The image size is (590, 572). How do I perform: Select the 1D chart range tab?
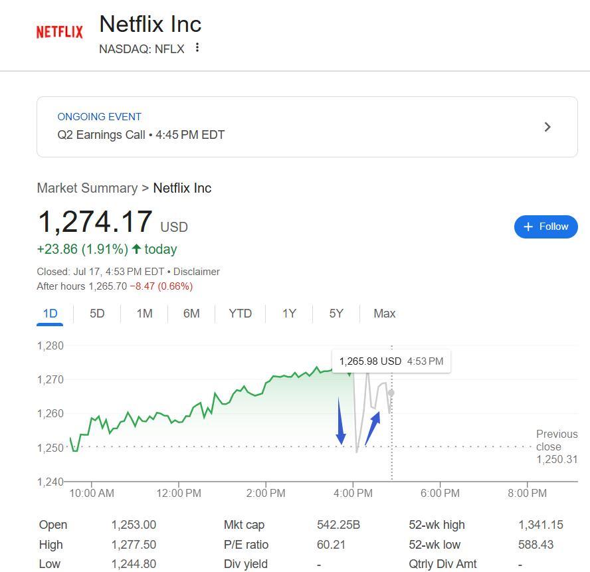click(x=50, y=314)
